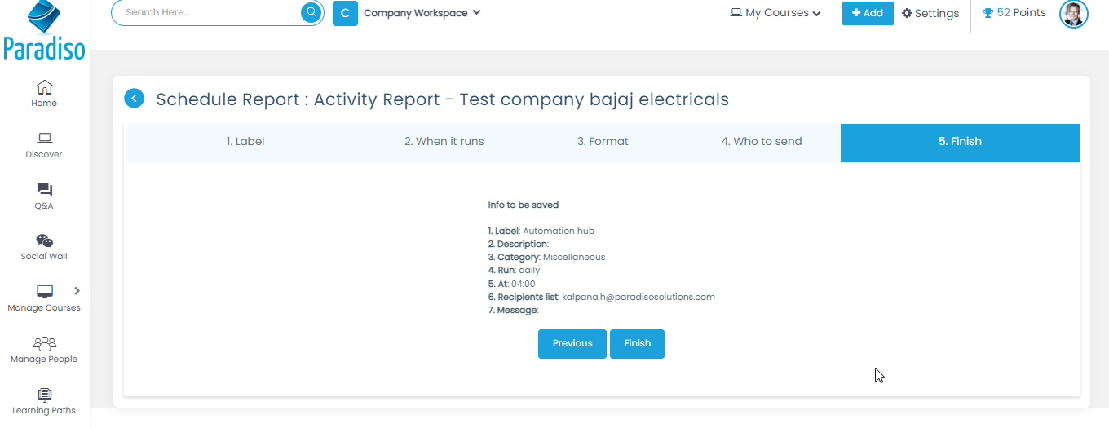Select the Manage People icon
The height and width of the screenshot is (428, 1109).
[44, 344]
